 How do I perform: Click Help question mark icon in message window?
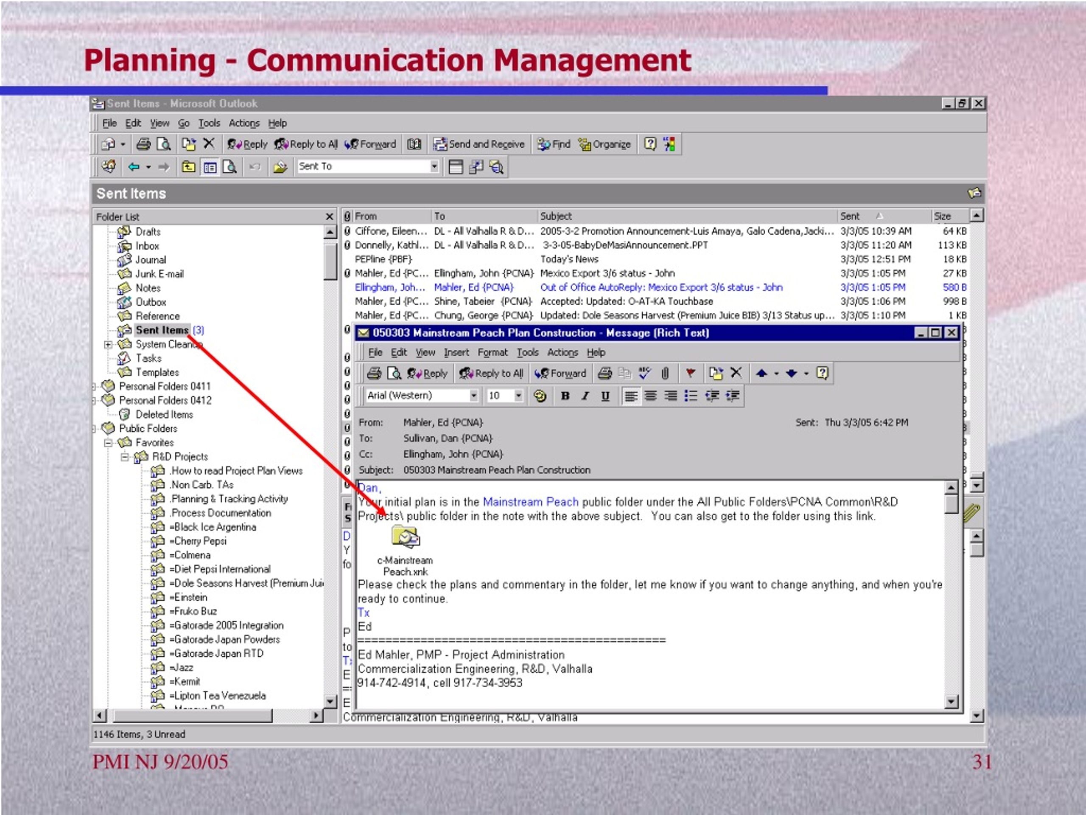tap(823, 374)
